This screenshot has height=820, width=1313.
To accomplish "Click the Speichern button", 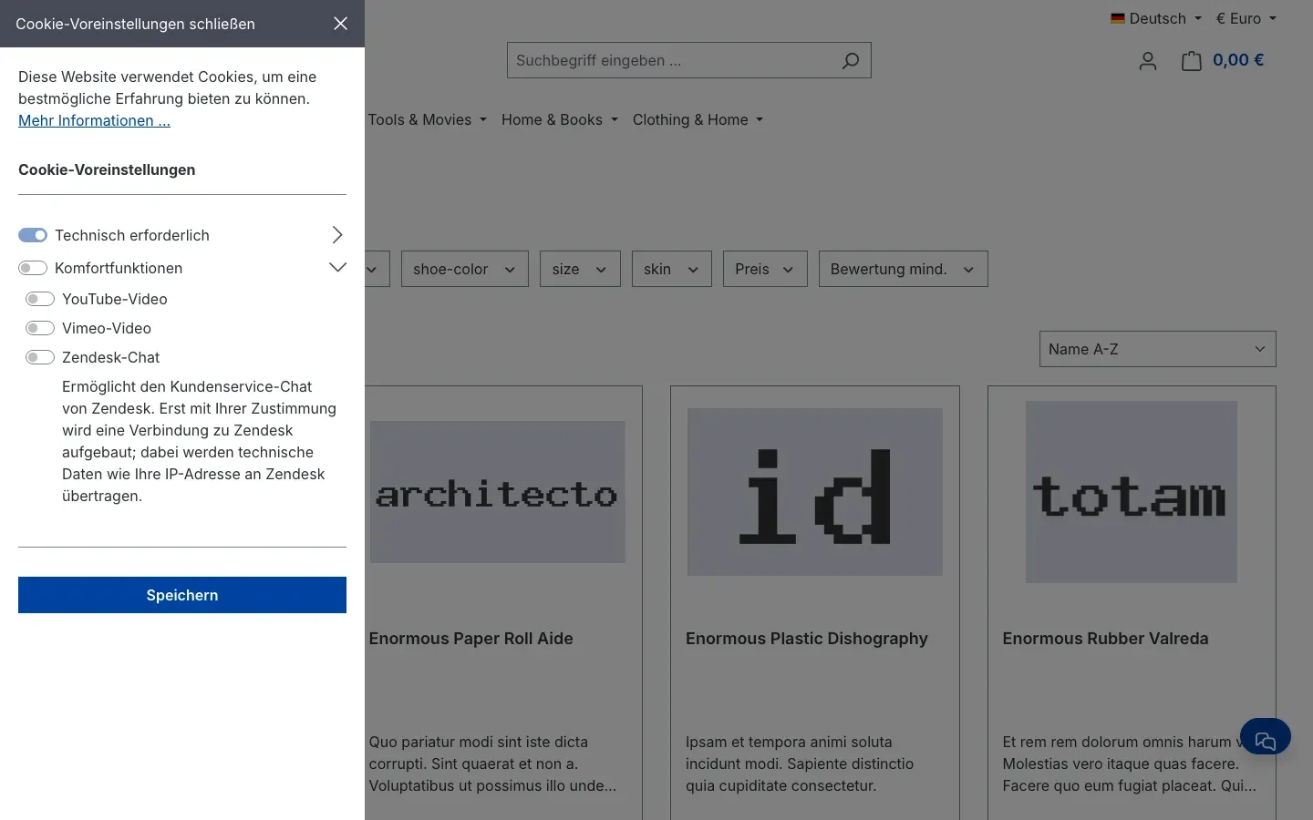I will [x=182, y=595].
